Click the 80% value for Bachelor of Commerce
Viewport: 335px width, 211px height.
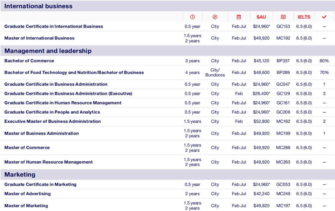324,61
